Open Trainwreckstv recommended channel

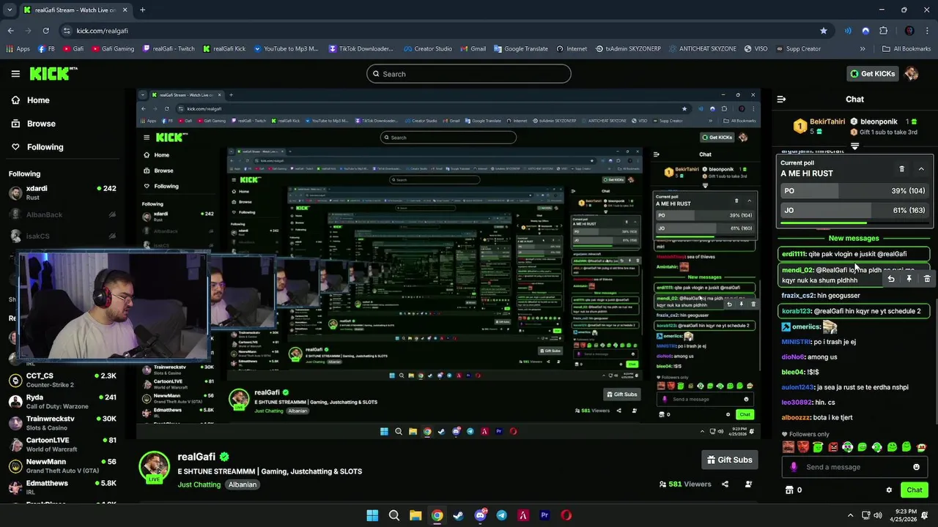(63, 422)
